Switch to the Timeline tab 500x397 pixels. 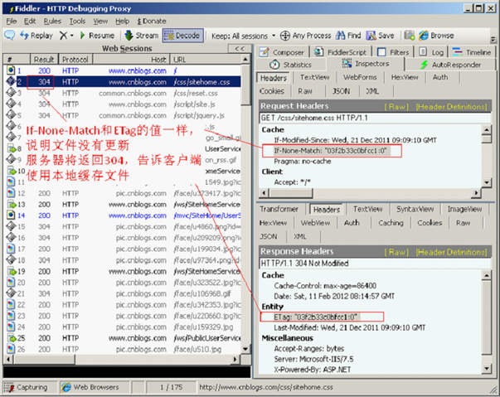472,52
